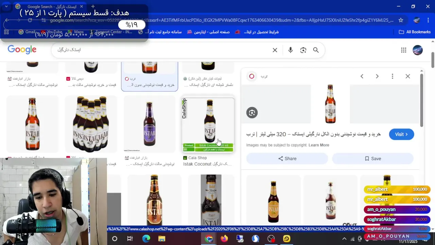The width and height of the screenshot is (435, 245).
Task: Search previewed image with Lens icon
Action: [252, 113]
